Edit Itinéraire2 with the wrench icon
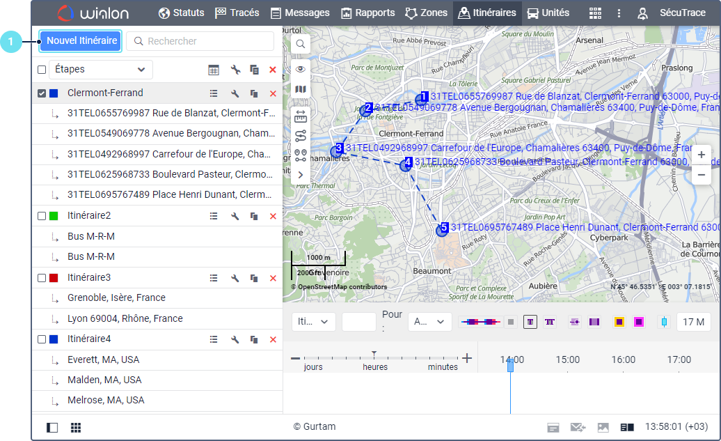Screen dimensions: 721x441 pyautogui.click(x=235, y=216)
